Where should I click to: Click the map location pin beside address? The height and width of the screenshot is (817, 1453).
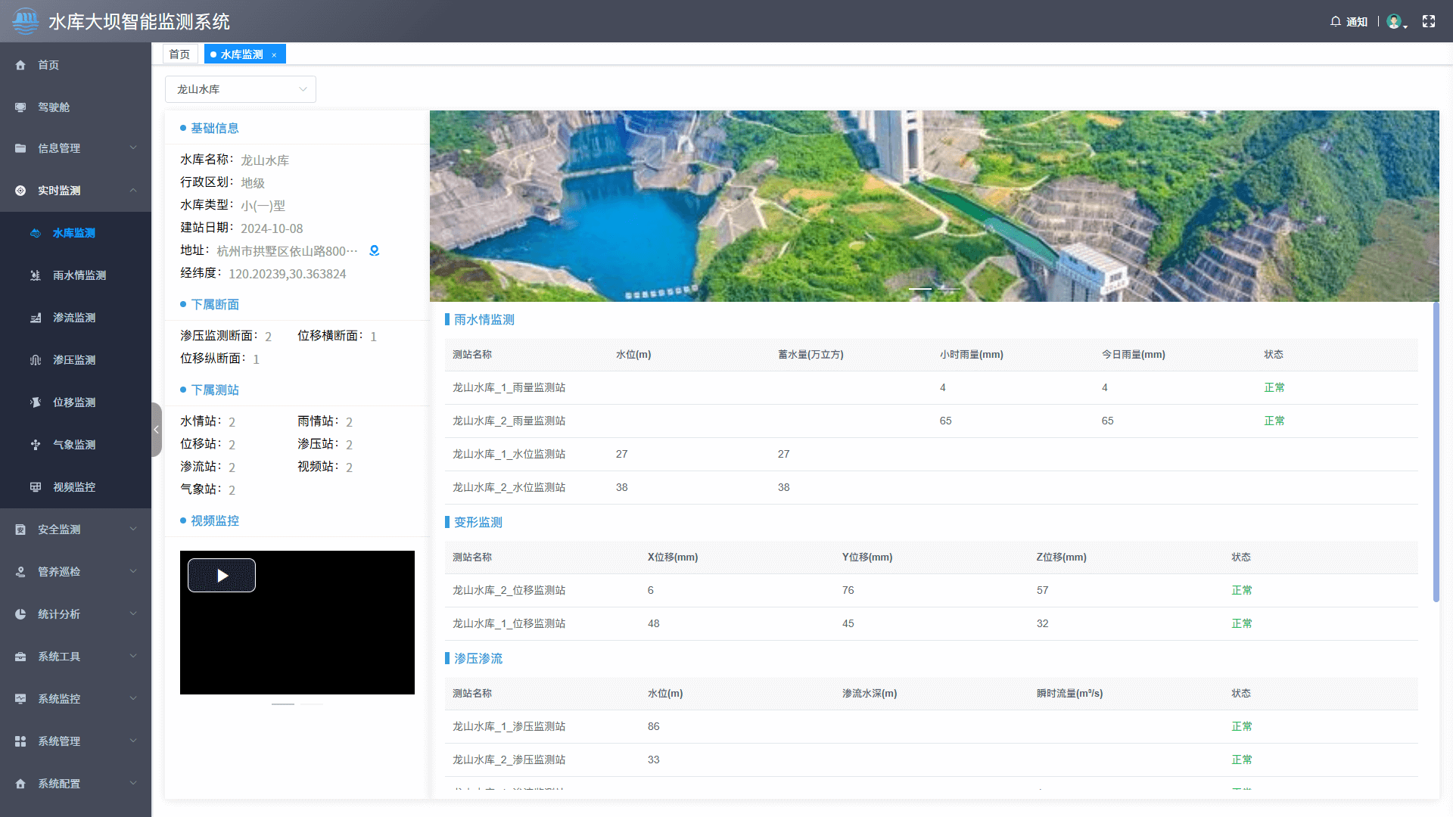click(x=374, y=250)
